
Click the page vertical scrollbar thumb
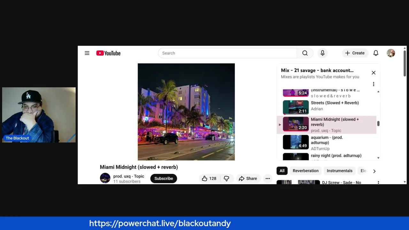[x=405, y=63]
